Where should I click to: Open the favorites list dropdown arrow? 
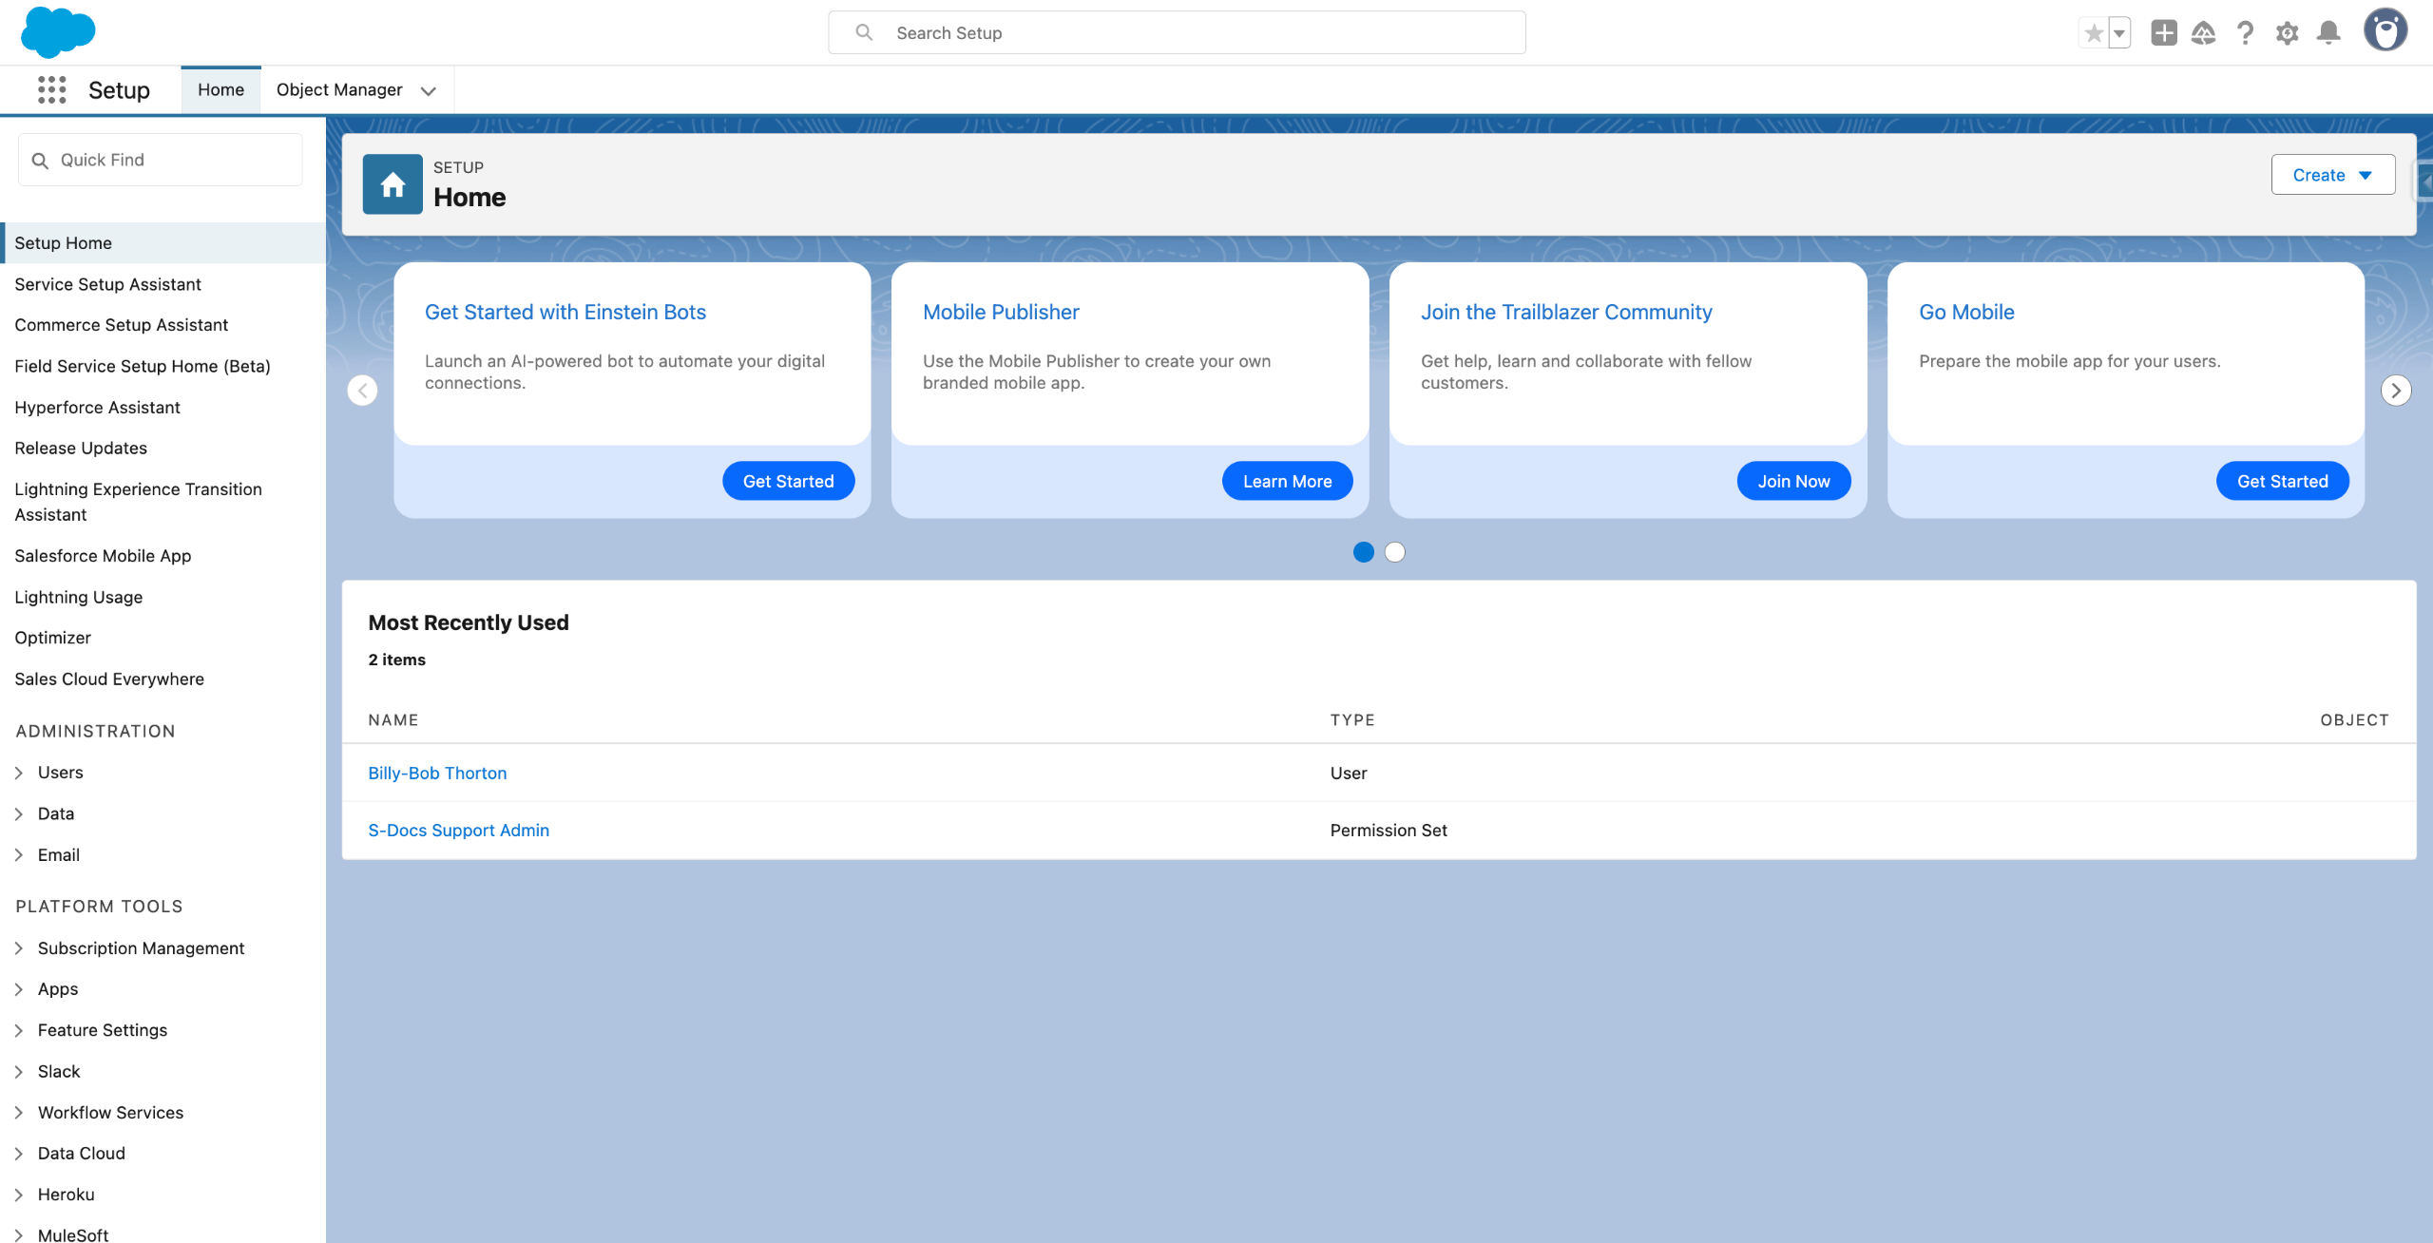[2119, 33]
